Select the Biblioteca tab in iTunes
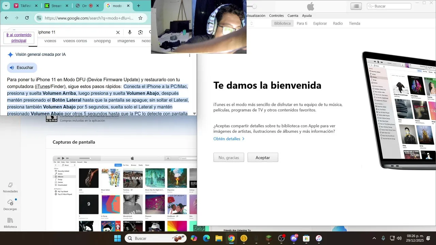Viewport: 436px width, 245px height. coord(282,23)
